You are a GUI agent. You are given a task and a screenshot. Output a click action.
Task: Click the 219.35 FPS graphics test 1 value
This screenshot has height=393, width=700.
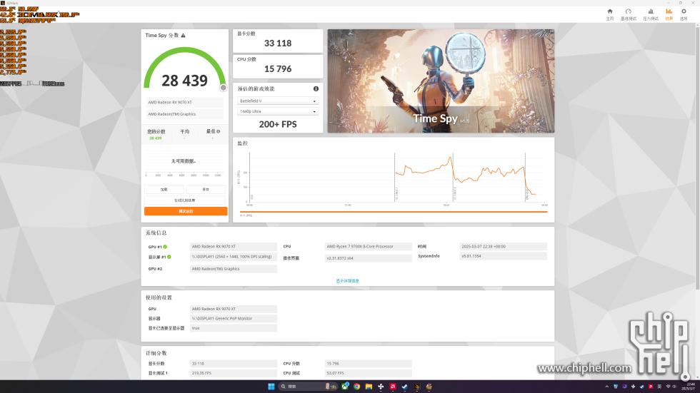coord(234,373)
